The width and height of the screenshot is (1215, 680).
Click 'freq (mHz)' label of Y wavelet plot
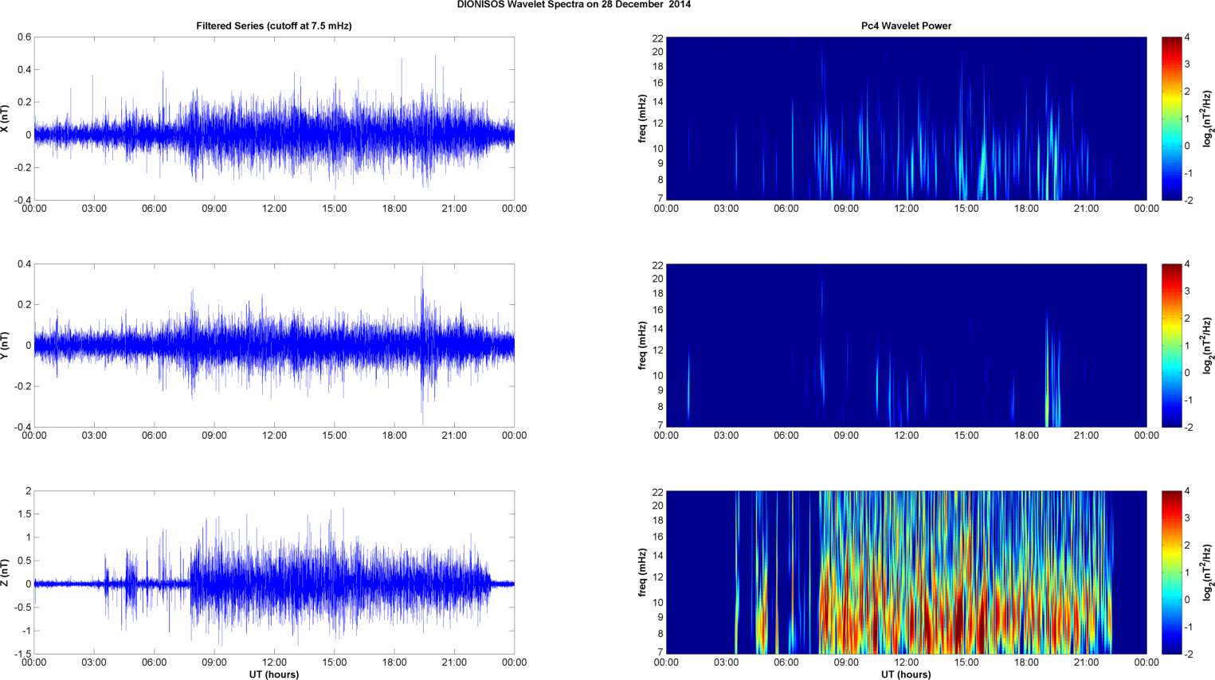[x=641, y=346]
